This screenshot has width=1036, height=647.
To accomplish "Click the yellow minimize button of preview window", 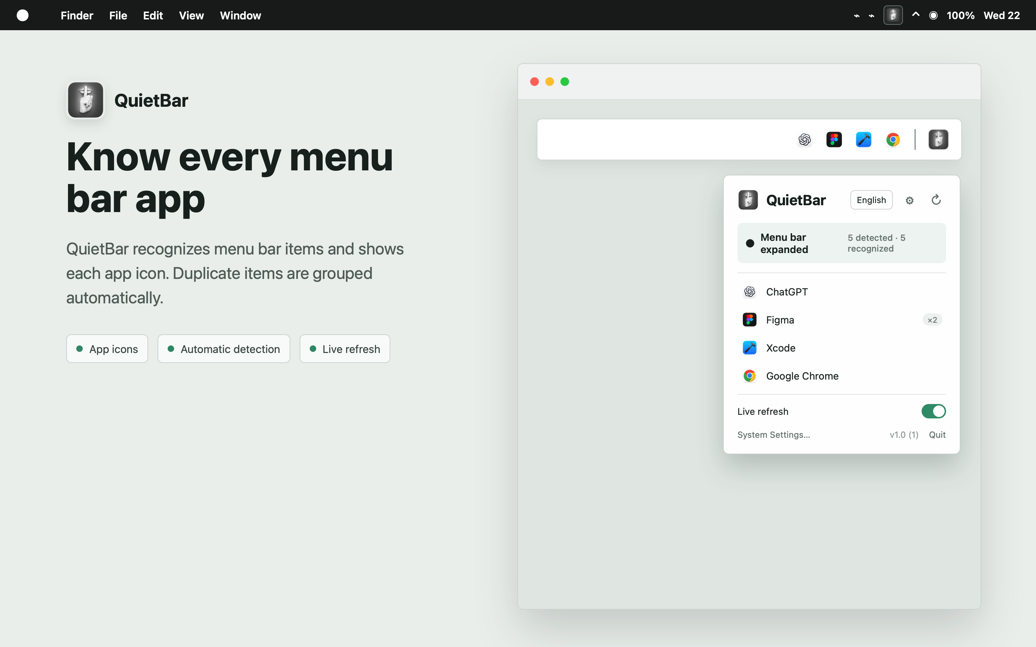I will [x=550, y=81].
